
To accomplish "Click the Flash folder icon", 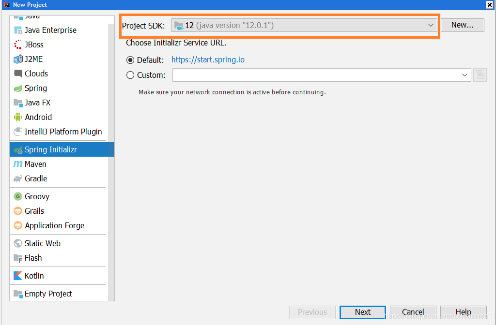I will [x=18, y=258].
